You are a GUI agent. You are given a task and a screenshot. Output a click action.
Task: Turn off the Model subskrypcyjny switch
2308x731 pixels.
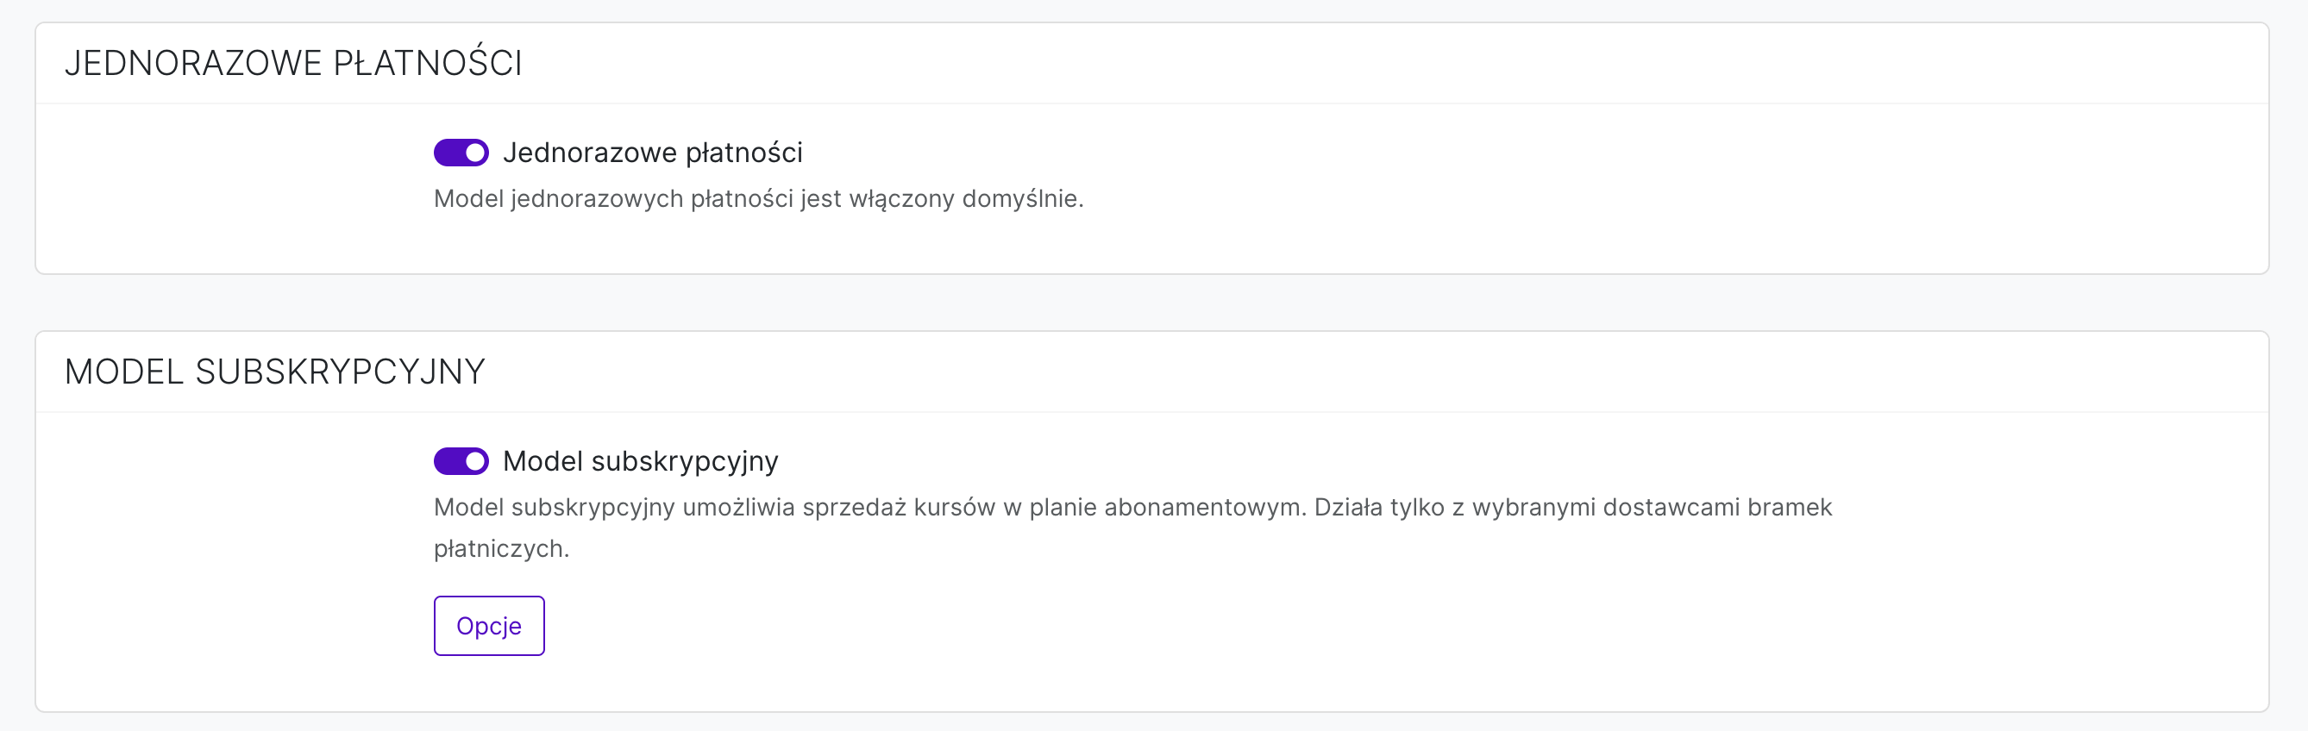[461, 461]
